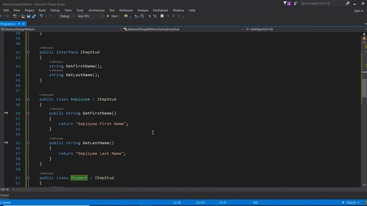
Task: Click references CodeLens above Student class
Action: 46,173
